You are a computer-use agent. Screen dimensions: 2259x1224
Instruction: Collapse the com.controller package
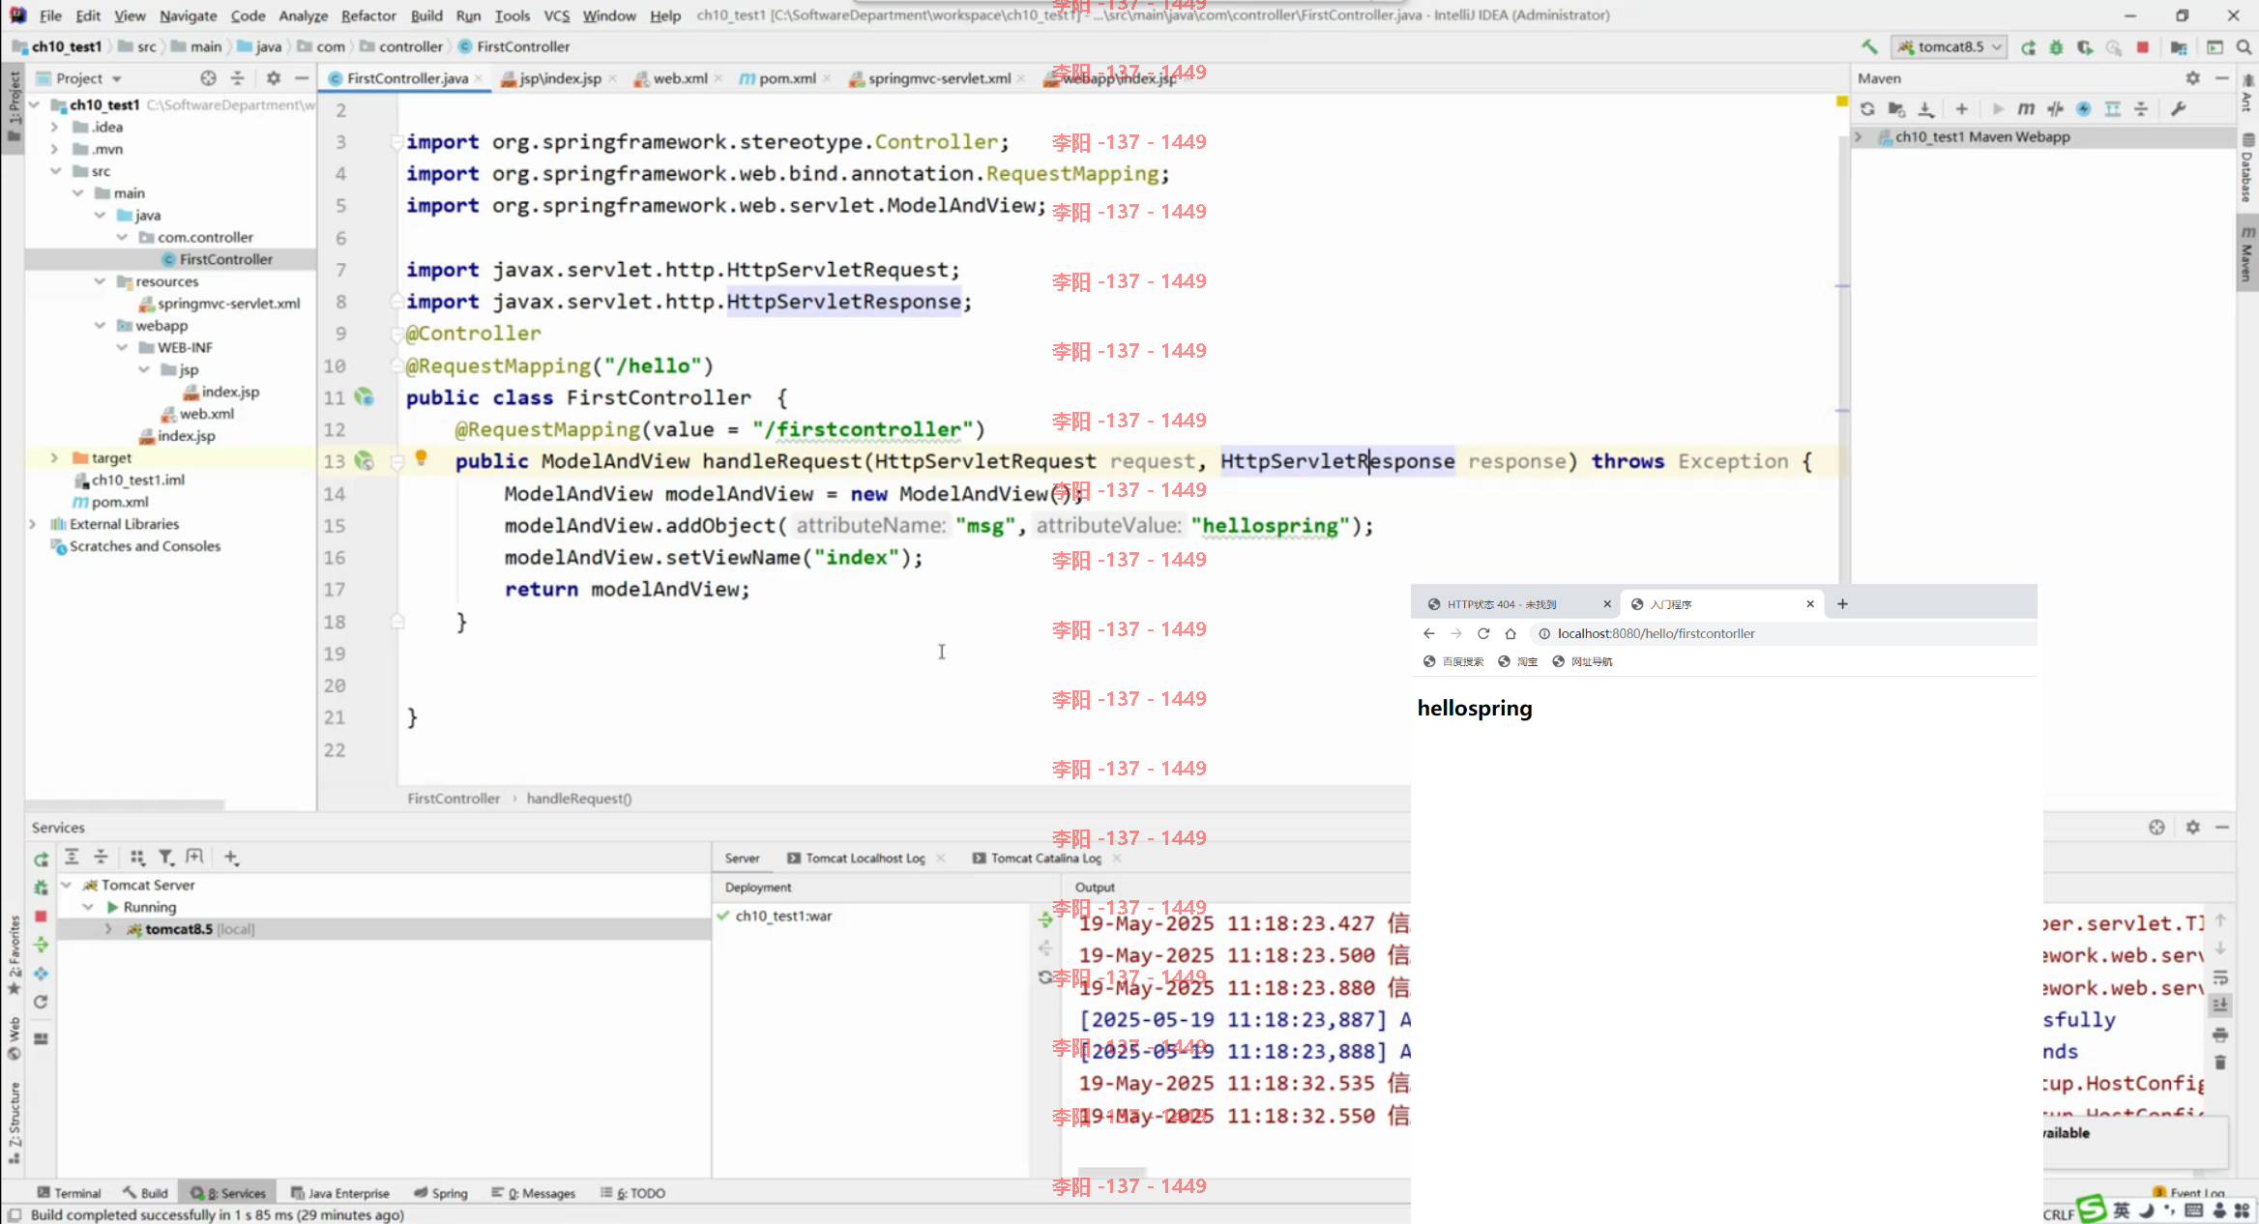coord(122,237)
